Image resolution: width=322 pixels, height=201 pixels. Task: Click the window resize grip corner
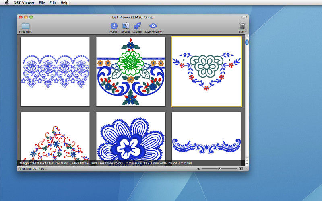click(247, 169)
